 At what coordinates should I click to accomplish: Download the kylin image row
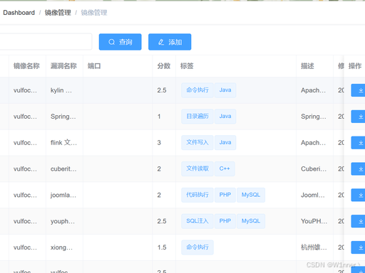[358, 90]
